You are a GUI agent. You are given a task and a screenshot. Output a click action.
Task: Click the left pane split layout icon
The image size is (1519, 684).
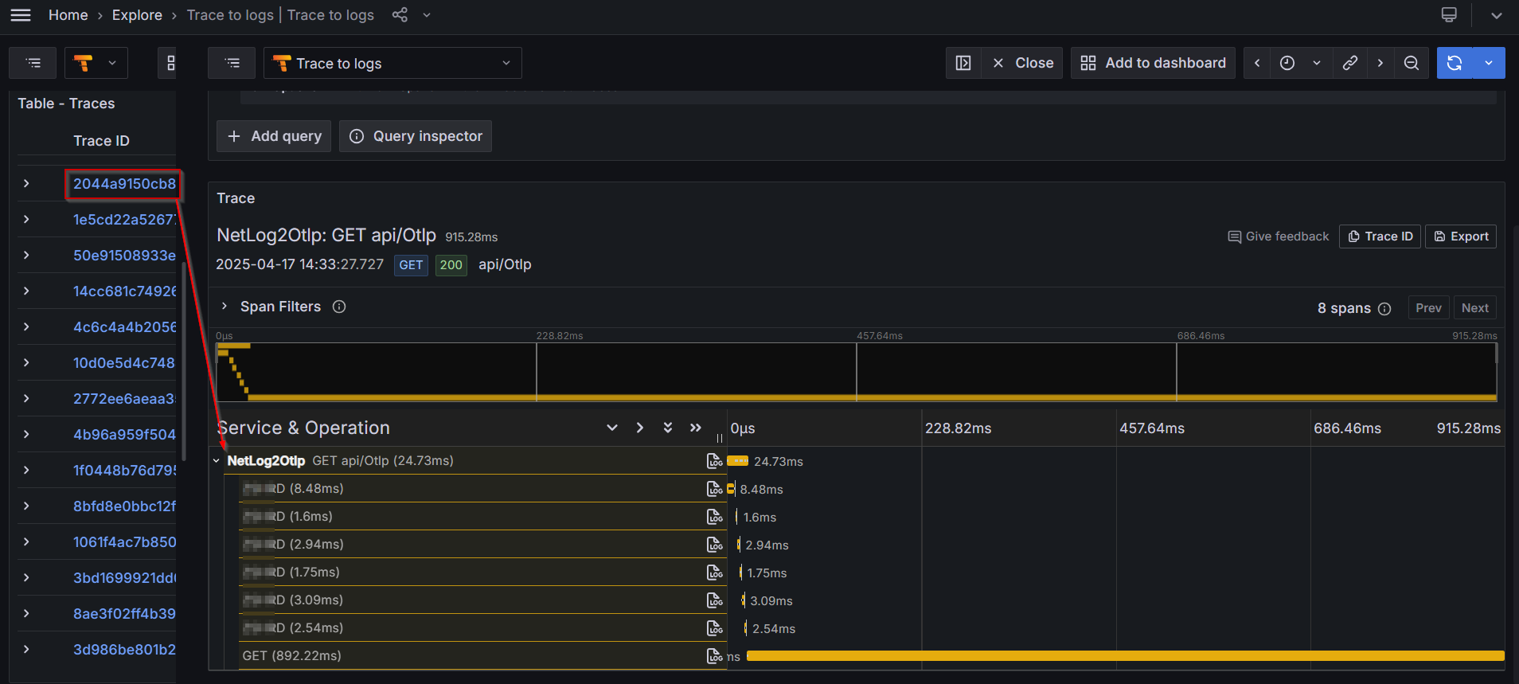click(168, 63)
